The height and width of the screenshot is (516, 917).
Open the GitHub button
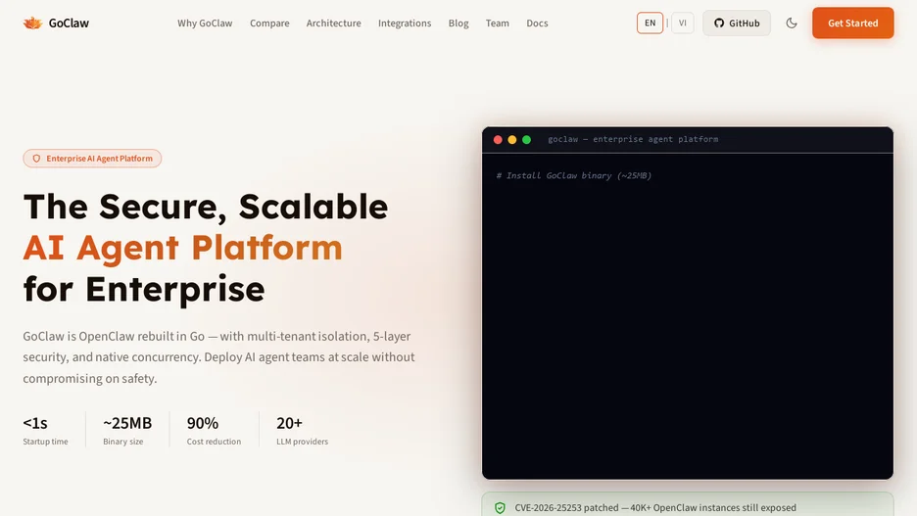pos(737,23)
